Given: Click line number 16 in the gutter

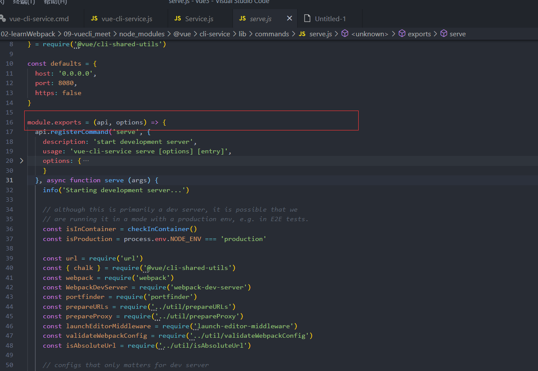Looking at the screenshot, I should coord(10,122).
